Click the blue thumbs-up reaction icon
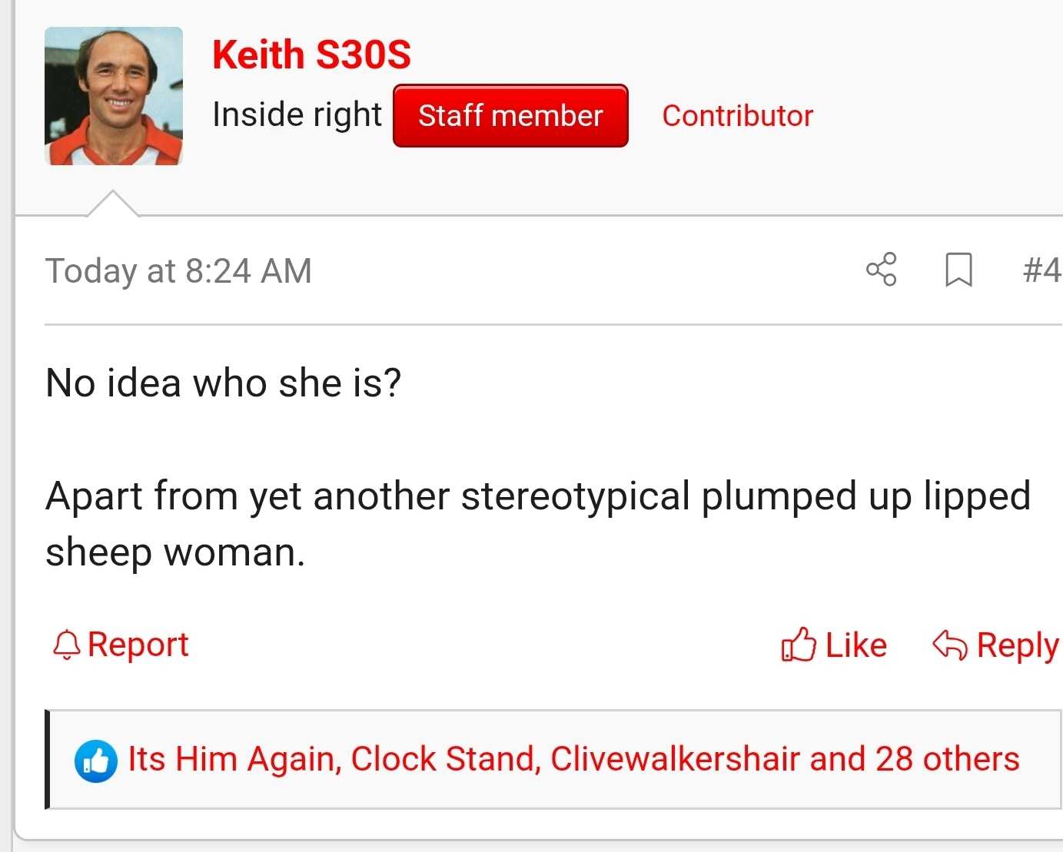This screenshot has width=1063, height=852. click(x=96, y=761)
